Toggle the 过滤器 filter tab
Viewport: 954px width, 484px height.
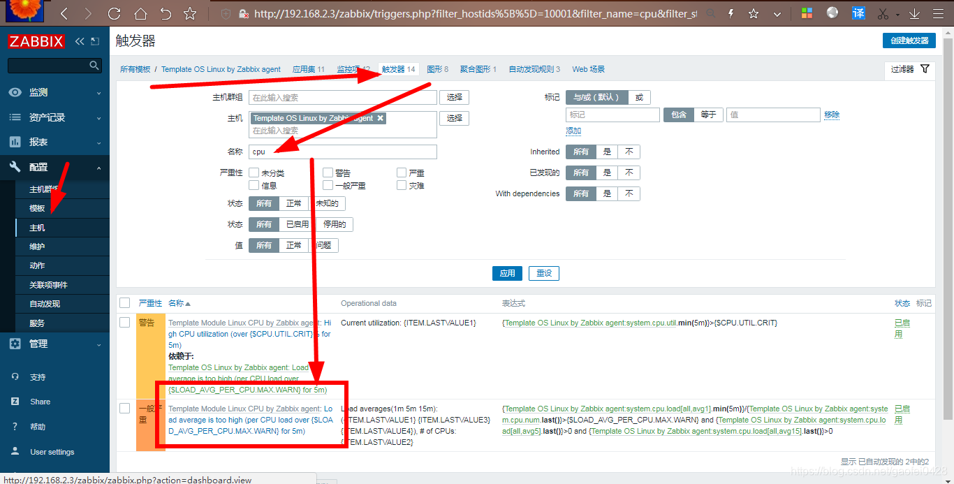click(x=909, y=69)
